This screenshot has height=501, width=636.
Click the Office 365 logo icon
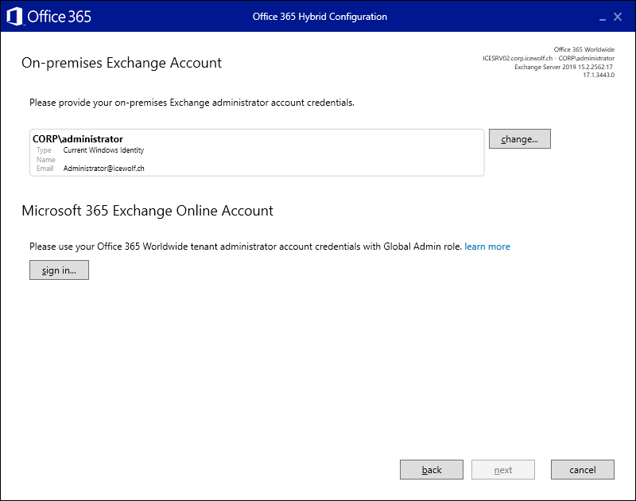[14, 17]
